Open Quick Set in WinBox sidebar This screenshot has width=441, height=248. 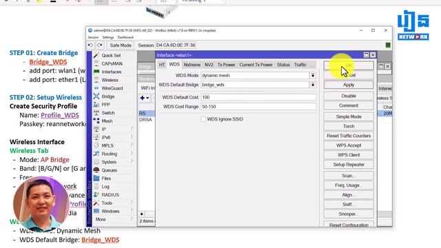tap(111, 55)
